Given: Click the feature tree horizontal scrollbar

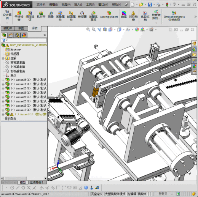Looking at the screenshot, I should pyautogui.click(x=24, y=178).
